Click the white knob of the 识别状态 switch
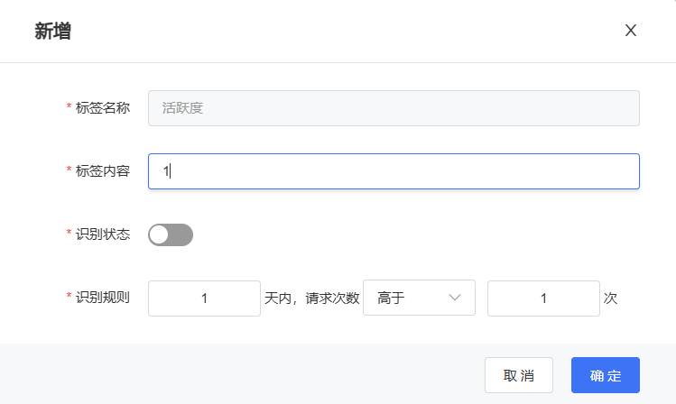The width and height of the screenshot is (676, 404). click(x=160, y=234)
